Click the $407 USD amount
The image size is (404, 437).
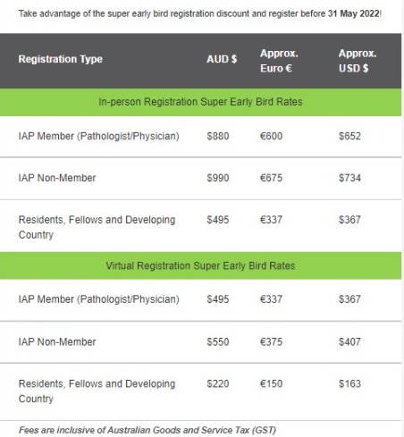coord(349,341)
